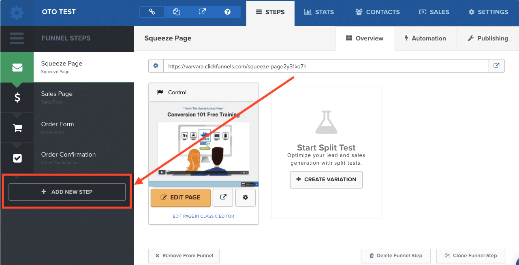This screenshot has height=265, width=519.
Task: Click the URL settings gear beside address field
Action: pos(156,66)
